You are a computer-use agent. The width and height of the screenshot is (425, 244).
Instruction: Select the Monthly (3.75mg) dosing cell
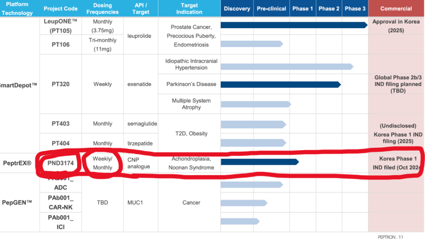click(x=102, y=26)
